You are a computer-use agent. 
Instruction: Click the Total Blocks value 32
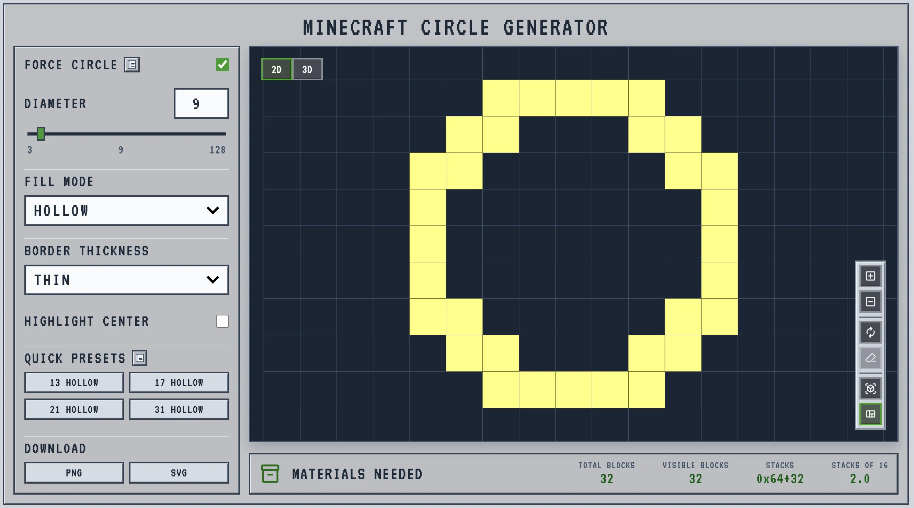[607, 479]
